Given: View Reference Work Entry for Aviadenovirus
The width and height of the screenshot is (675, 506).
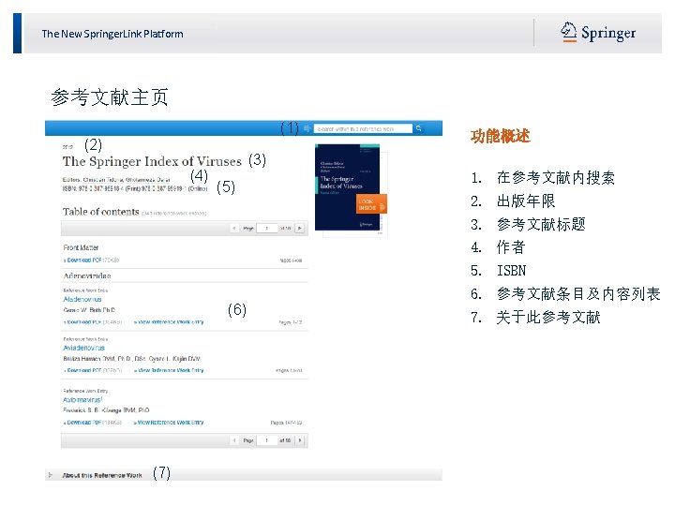Looking at the screenshot, I should pos(169,370).
